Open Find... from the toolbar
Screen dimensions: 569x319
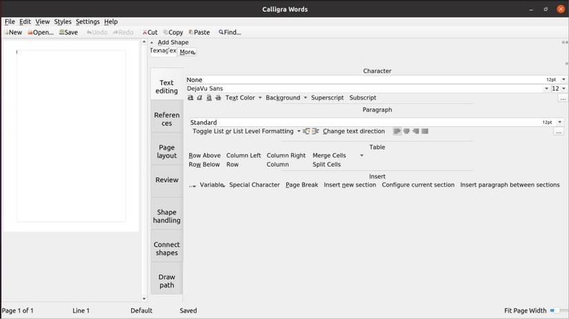pyautogui.click(x=230, y=32)
